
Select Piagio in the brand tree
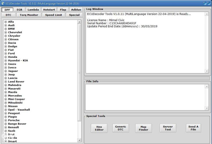point(12,117)
